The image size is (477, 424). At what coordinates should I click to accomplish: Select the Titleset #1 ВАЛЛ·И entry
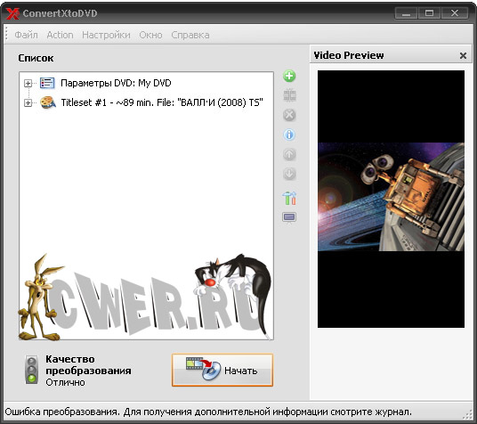point(162,102)
